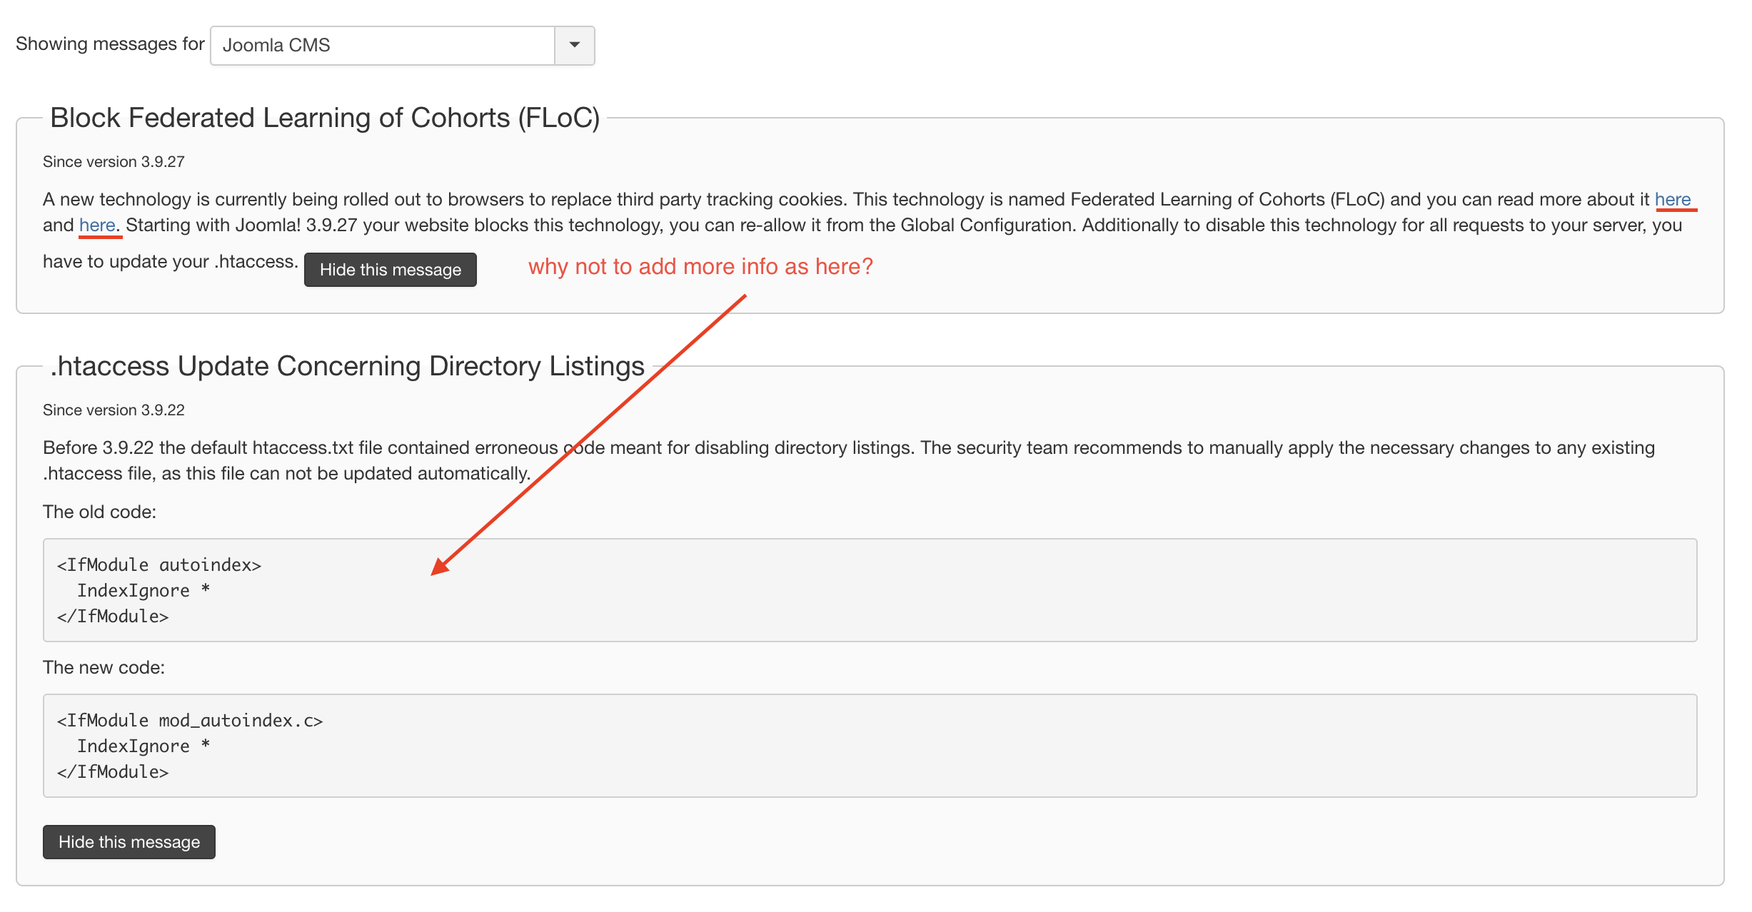Hide the FLoC message
This screenshot has width=1752, height=912.
click(391, 270)
